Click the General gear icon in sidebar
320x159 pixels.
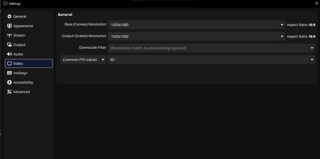click(x=9, y=16)
